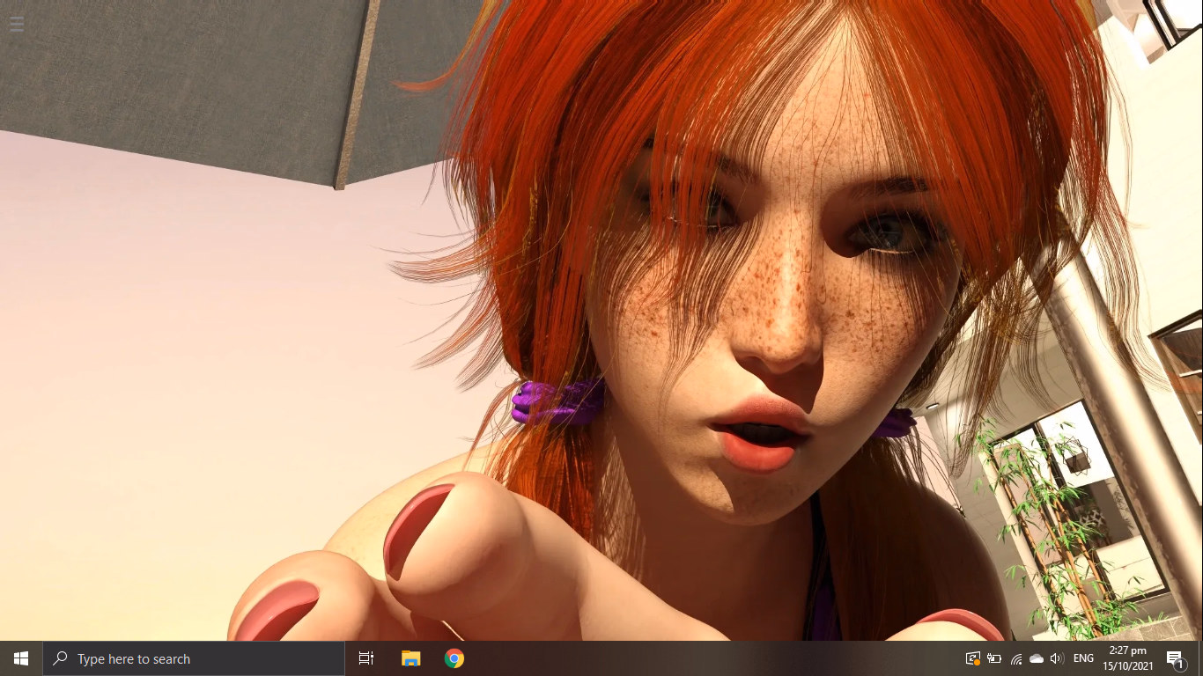This screenshot has height=676, width=1203.
Task: Open Google Chrome from the taskbar
Action: 454,658
